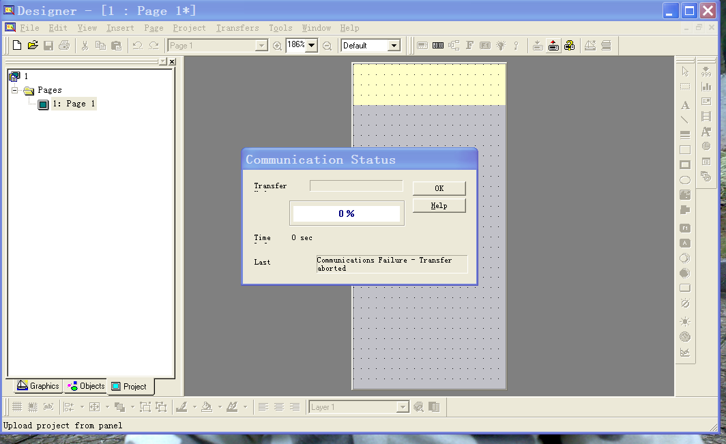This screenshot has width=726, height=444.
Task: Click the zoom in magnifier icon
Action: pos(277,46)
